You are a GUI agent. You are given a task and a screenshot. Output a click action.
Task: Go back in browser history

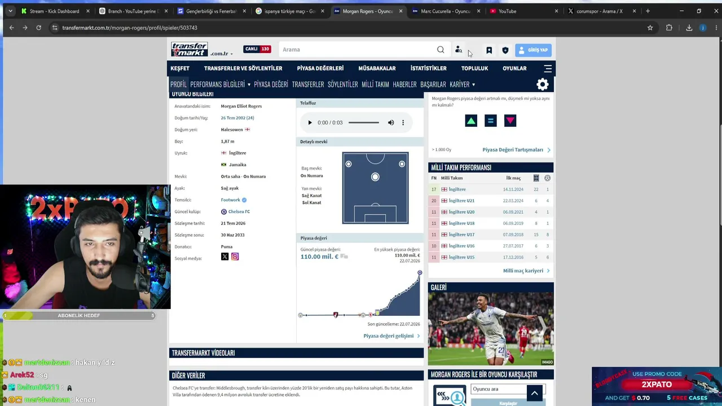(11, 28)
